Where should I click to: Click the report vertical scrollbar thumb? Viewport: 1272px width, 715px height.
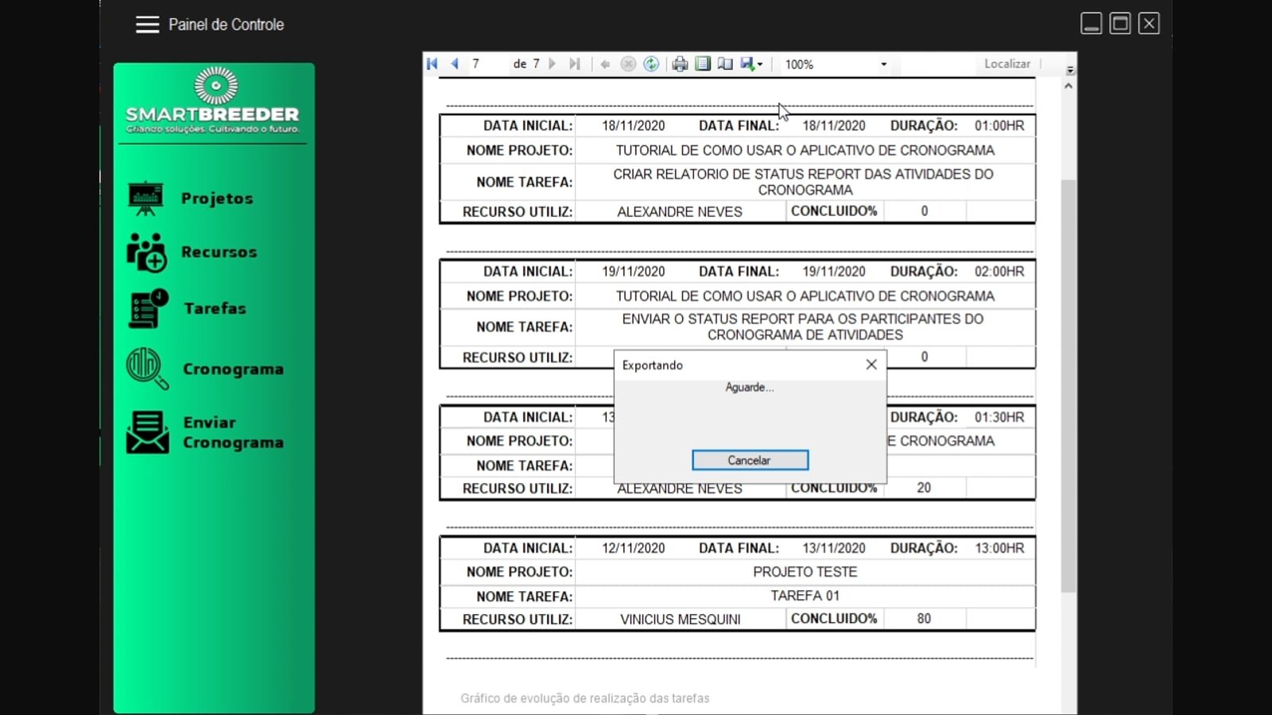pyautogui.click(x=1068, y=386)
